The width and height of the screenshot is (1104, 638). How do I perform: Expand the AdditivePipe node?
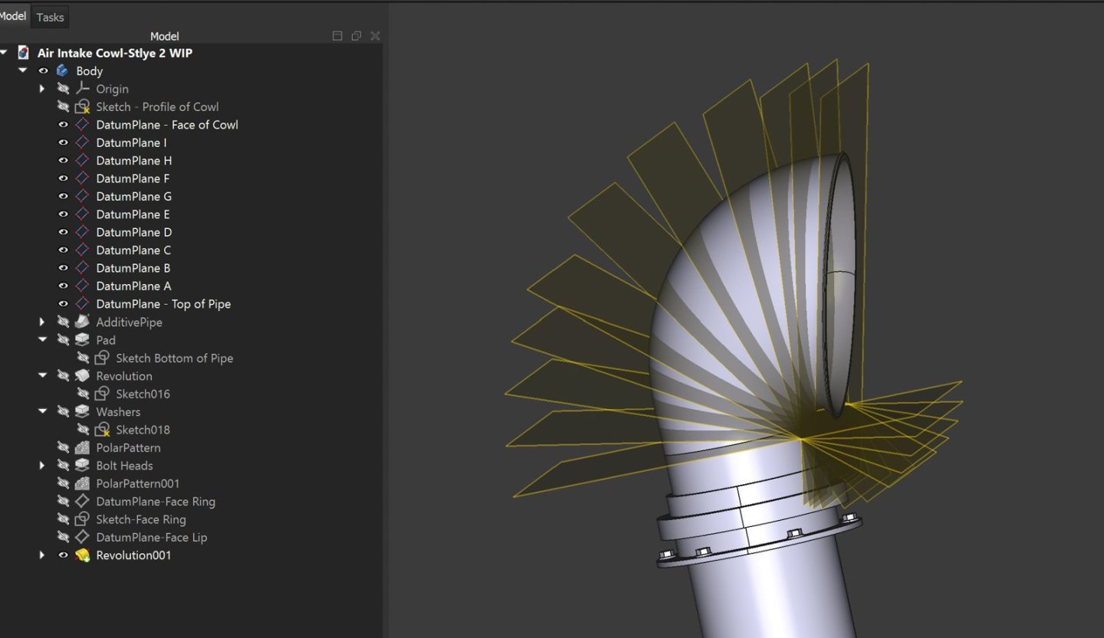point(43,322)
